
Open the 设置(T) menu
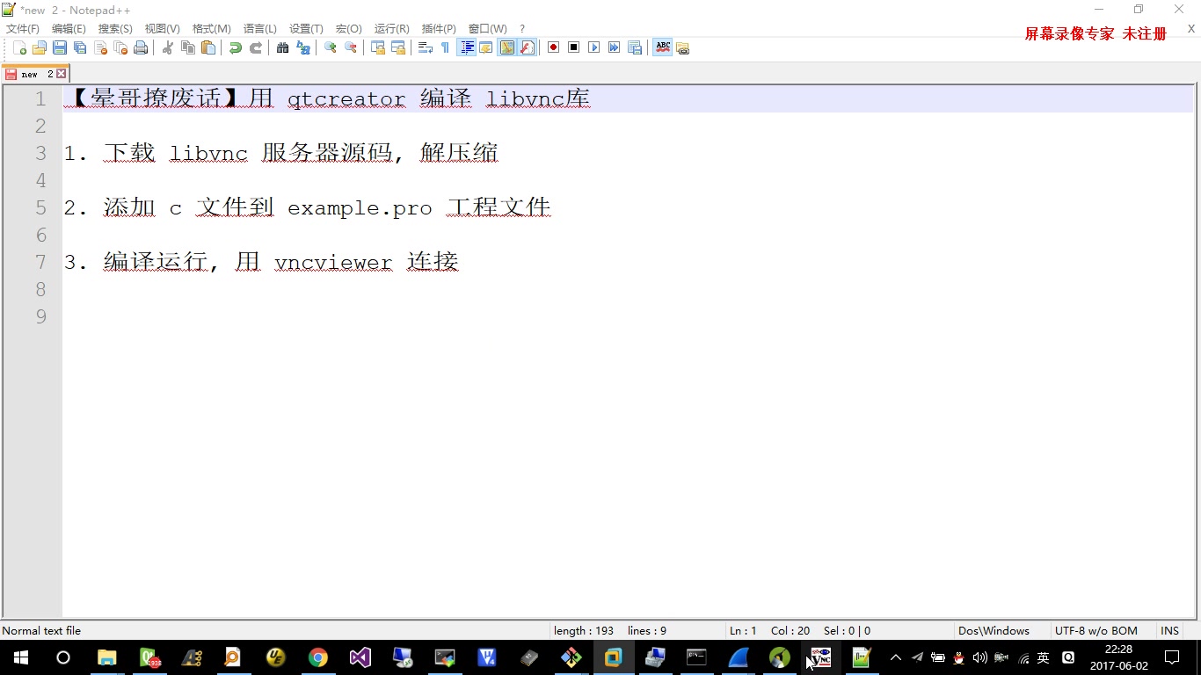pyautogui.click(x=306, y=29)
